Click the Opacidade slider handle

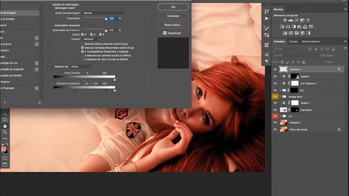106,19
